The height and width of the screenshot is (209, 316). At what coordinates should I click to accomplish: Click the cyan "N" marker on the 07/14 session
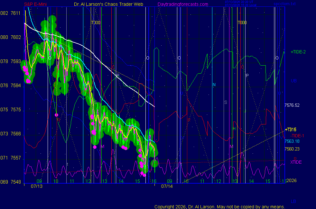214,85
